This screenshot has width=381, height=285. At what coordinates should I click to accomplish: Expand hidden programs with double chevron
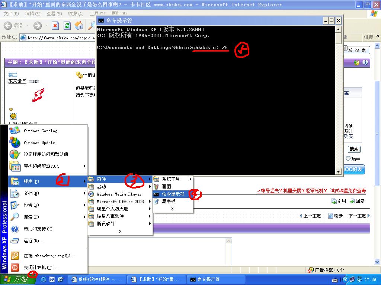click(x=119, y=231)
